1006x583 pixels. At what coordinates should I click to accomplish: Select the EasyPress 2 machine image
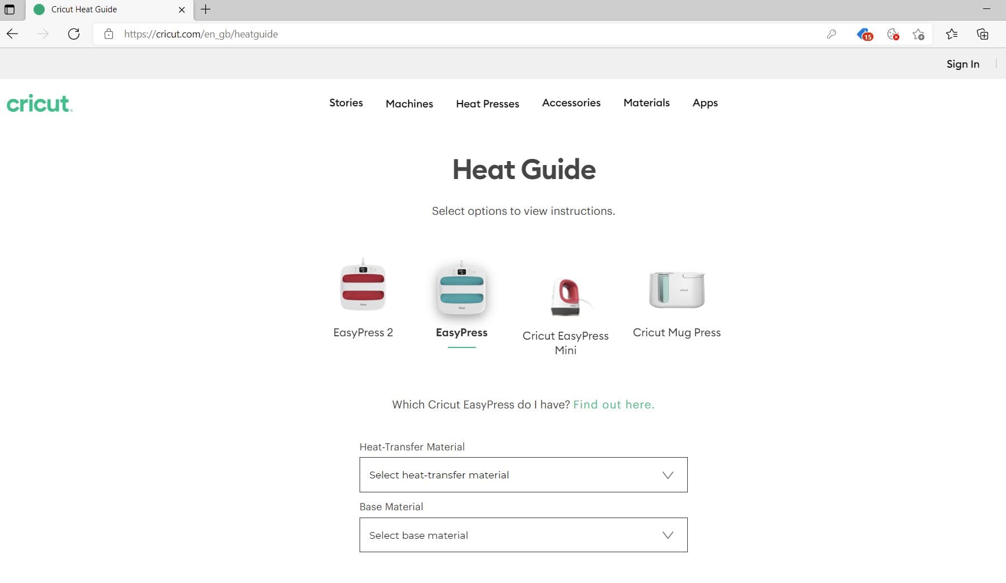363,285
